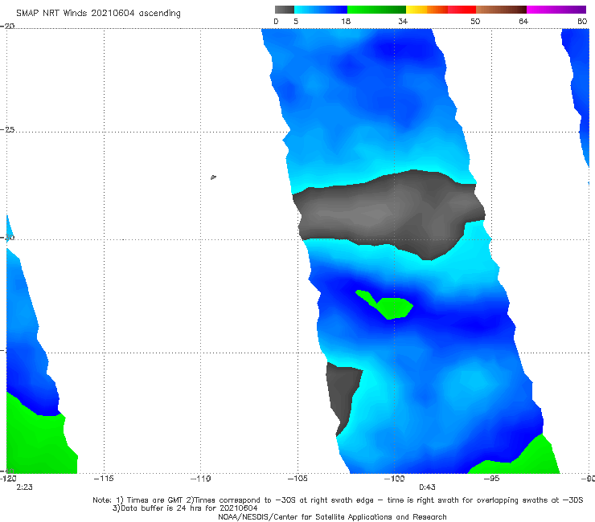Viewport: 595px width, 522px height.
Task: Click colorbar label '50'
Action: [x=475, y=21]
